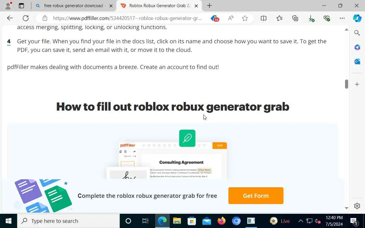Screen dimensions: 365x228
Task: Open Downloads icon in toolbar
Action: tap(311, 18)
